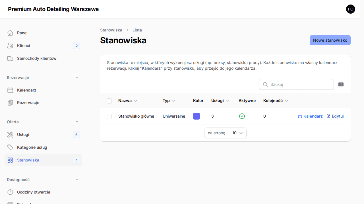Viewport: 364px width, 204px height.
Task: Select the Kategorie usług tag icon
Action: point(10,147)
